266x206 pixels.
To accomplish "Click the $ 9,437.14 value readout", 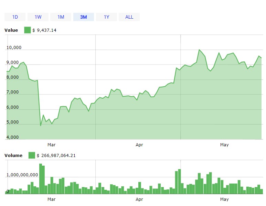I will click(44, 30).
